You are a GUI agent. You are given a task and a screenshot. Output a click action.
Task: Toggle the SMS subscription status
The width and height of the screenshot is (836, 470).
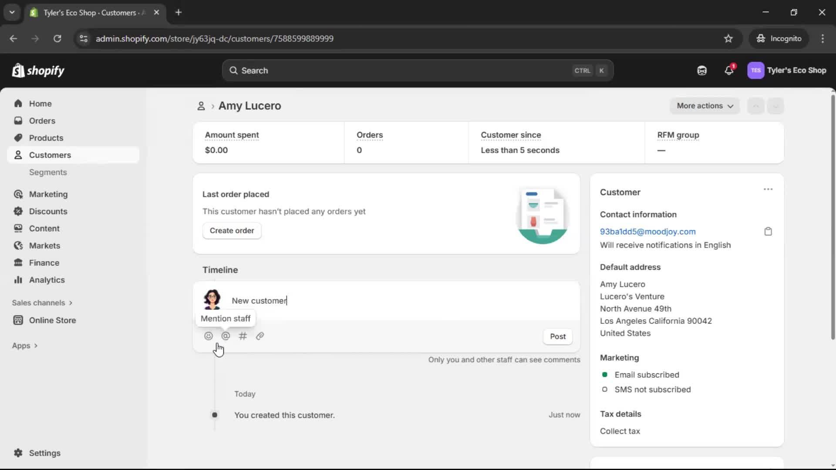click(604, 389)
